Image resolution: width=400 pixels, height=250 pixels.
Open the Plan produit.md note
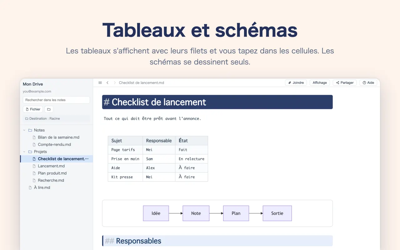[57, 173]
